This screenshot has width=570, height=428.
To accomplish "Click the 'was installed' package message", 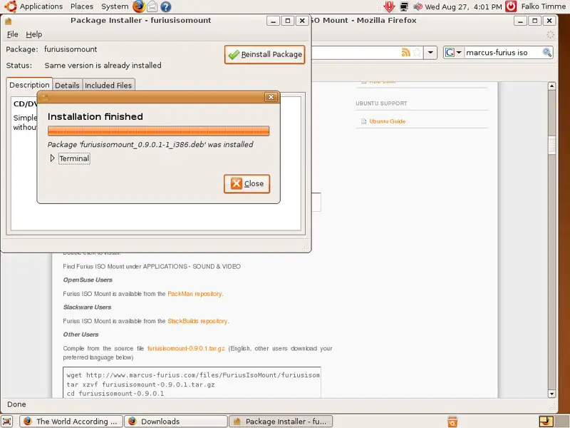I will pos(150,145).
